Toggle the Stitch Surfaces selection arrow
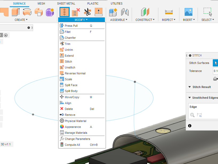This screenshot has height=164, width=218. [216, 63]
